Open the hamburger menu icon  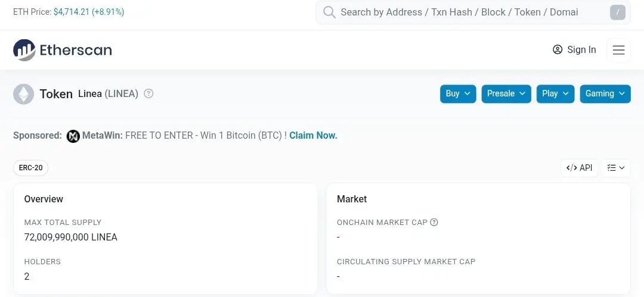(x=618, y=50)
